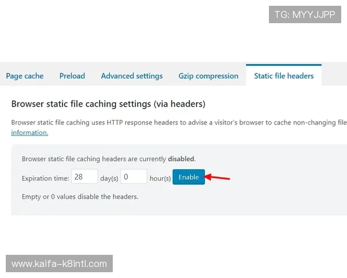Click the hour(s) unit label
Image resolution: width=347 pixels, height=278 pixels.
tap(160, 178)
